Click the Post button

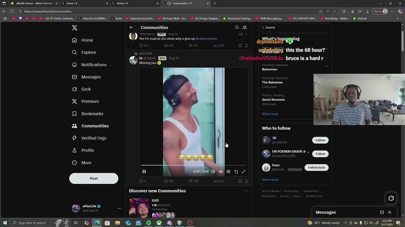(x=94, y=178)
